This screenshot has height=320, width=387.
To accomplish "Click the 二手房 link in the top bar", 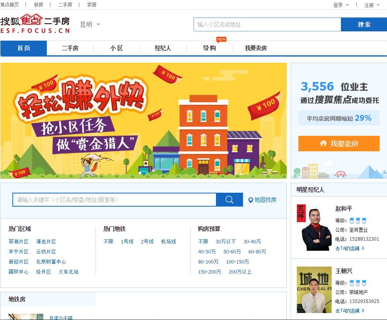I will [65, 5].
